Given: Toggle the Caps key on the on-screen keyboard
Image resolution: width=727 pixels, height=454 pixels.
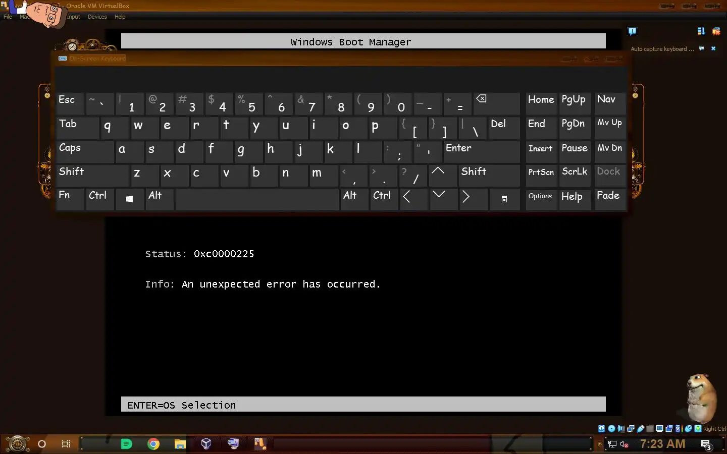Looking at the screenshot, I should tap(85, 151).
